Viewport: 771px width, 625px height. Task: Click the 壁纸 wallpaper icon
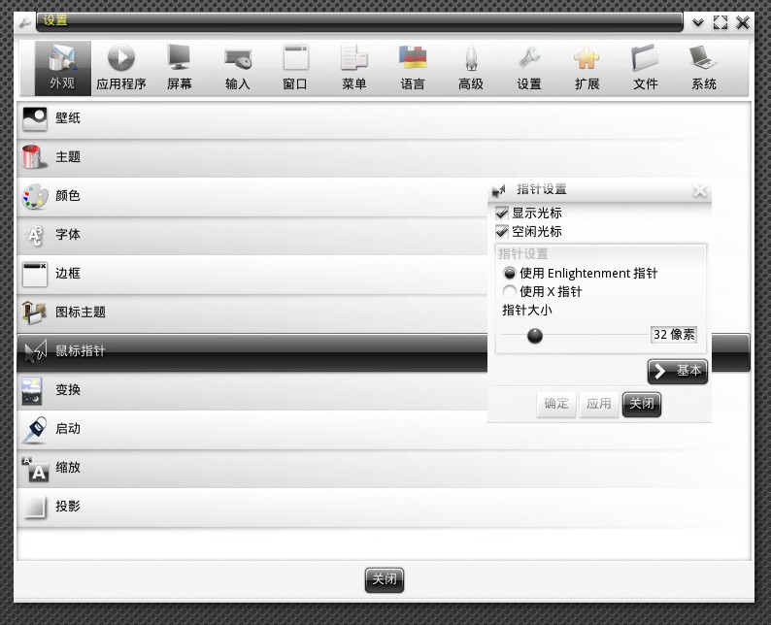click(x=35, y=119)
